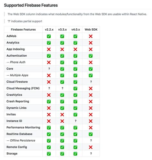The width and height of the screenshot is (152, 160).
Task: Click App Indexing v3.3.x red cross
Action: click(x=62, y=49)
